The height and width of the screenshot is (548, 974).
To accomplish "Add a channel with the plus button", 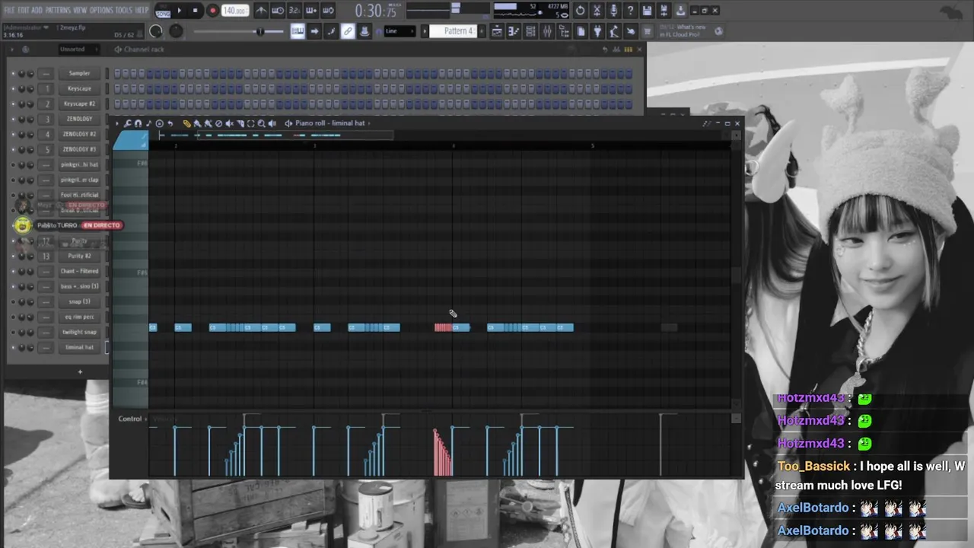I will [80, 371].
